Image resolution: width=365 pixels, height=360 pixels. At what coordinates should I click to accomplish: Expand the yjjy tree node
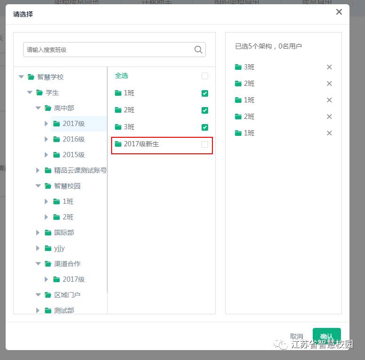click(x=38, y=248)
